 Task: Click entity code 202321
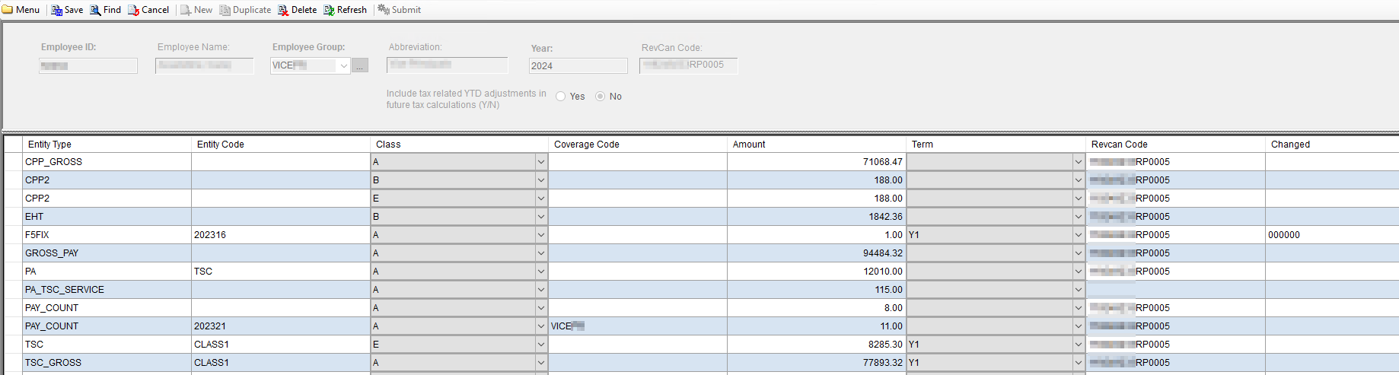(x=210, y=326)
